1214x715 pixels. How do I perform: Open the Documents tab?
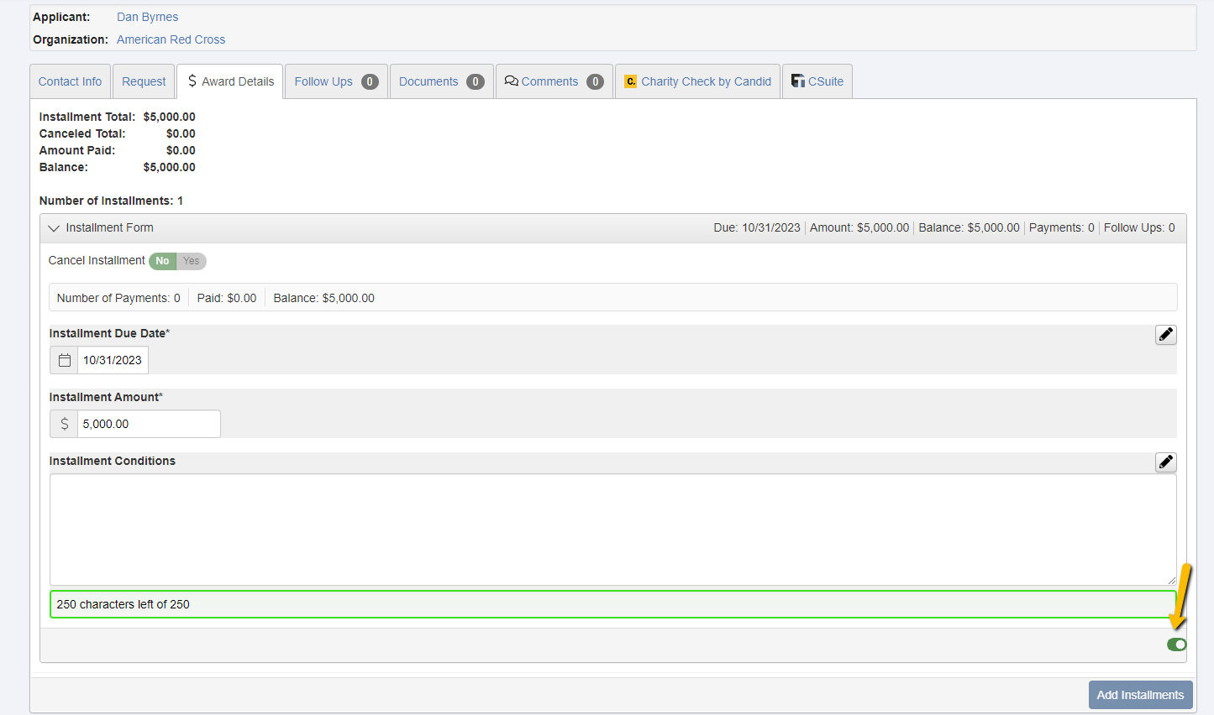[x=428, y=81]
